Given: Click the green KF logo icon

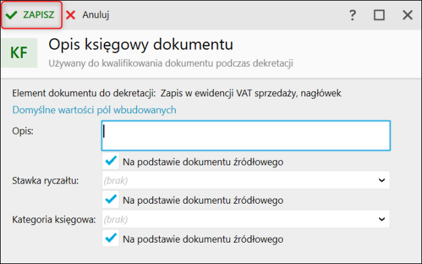Looking at the screenshot, I should [19, 53].
